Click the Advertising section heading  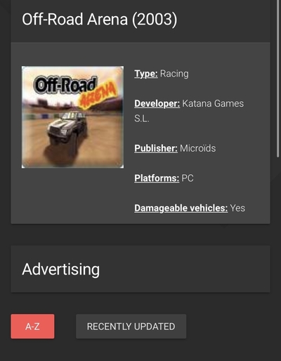[61, 269]
